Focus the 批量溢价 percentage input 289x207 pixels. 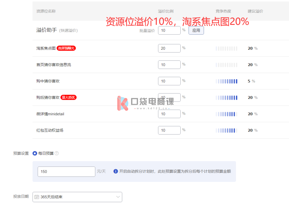pyautogui.click(x=169, y=30)
